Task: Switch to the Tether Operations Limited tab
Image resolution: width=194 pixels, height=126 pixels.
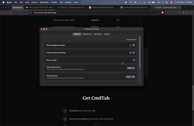Action: (x=40, y=8)
